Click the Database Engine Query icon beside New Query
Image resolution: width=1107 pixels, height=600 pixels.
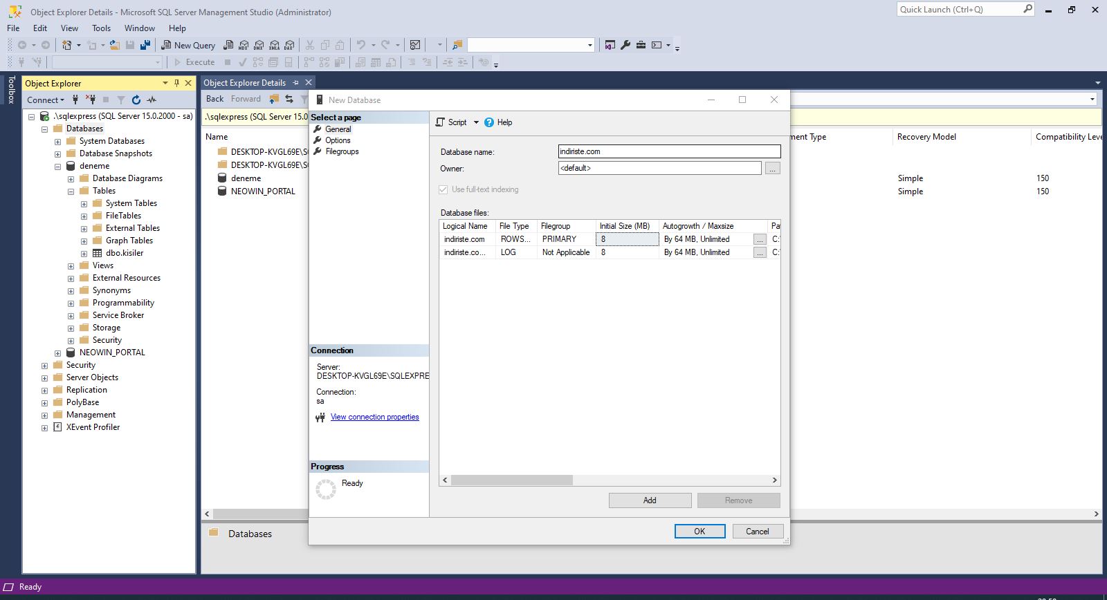pos(228,45)
